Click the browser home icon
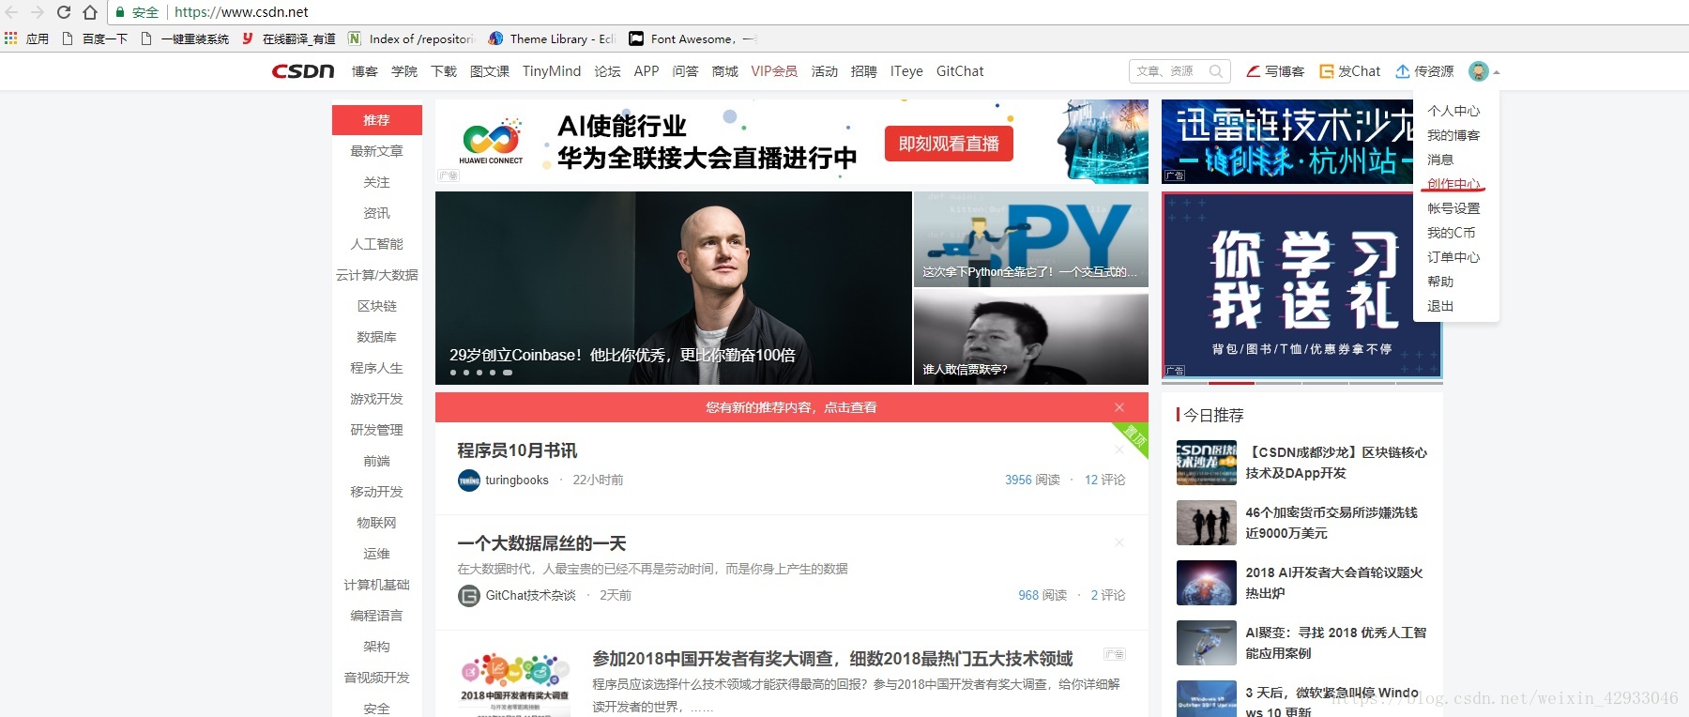Image resolution: width=1689 pixels, height=717 pixels. coord(90,12)
